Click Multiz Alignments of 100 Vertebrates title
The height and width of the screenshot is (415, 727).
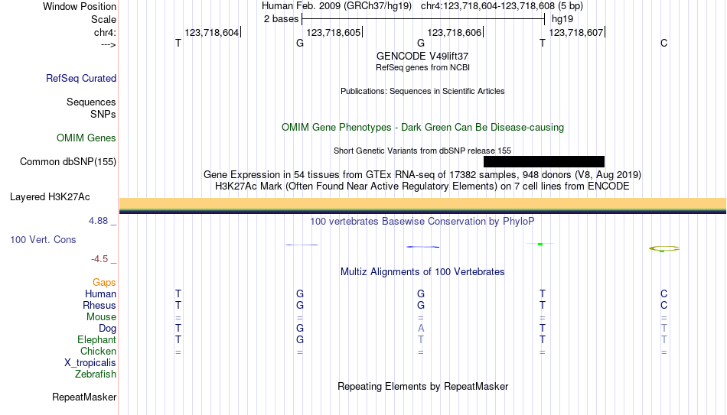pos(422,272)
